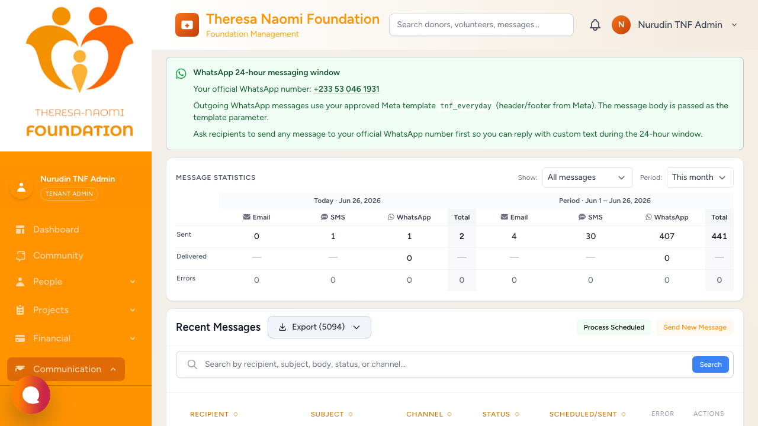Click the WhatsApp icon in the green banner
This screenshot has width=758, height=426.
click(x=181, y=73)
